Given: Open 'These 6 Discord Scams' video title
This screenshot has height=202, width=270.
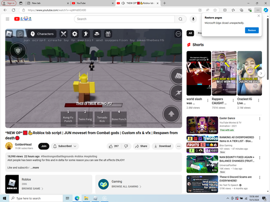Looking at the screenshot, I should [235, 179].
